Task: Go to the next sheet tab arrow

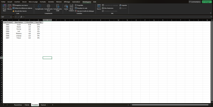Action: coord(7,105)
